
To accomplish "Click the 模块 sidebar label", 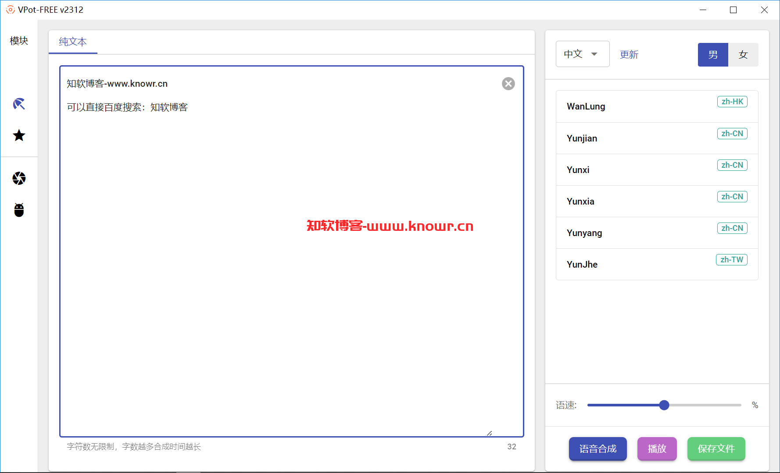I will point(19,41).
